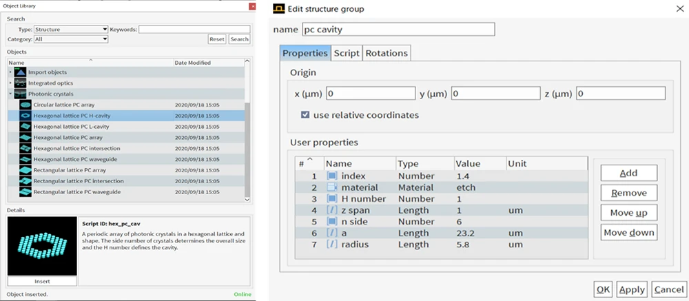Click the y origin input field
Screen dimensions: 689x301
coord(495,94)
